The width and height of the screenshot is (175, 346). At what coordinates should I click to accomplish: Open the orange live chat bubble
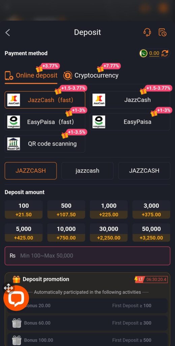click(x=16, y=298)
